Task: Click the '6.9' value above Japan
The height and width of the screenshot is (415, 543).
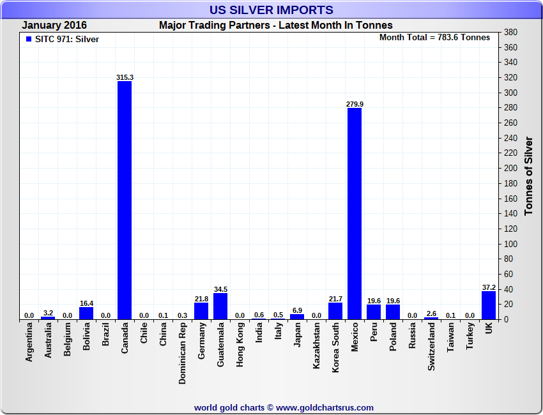Action: pos(297,310)
